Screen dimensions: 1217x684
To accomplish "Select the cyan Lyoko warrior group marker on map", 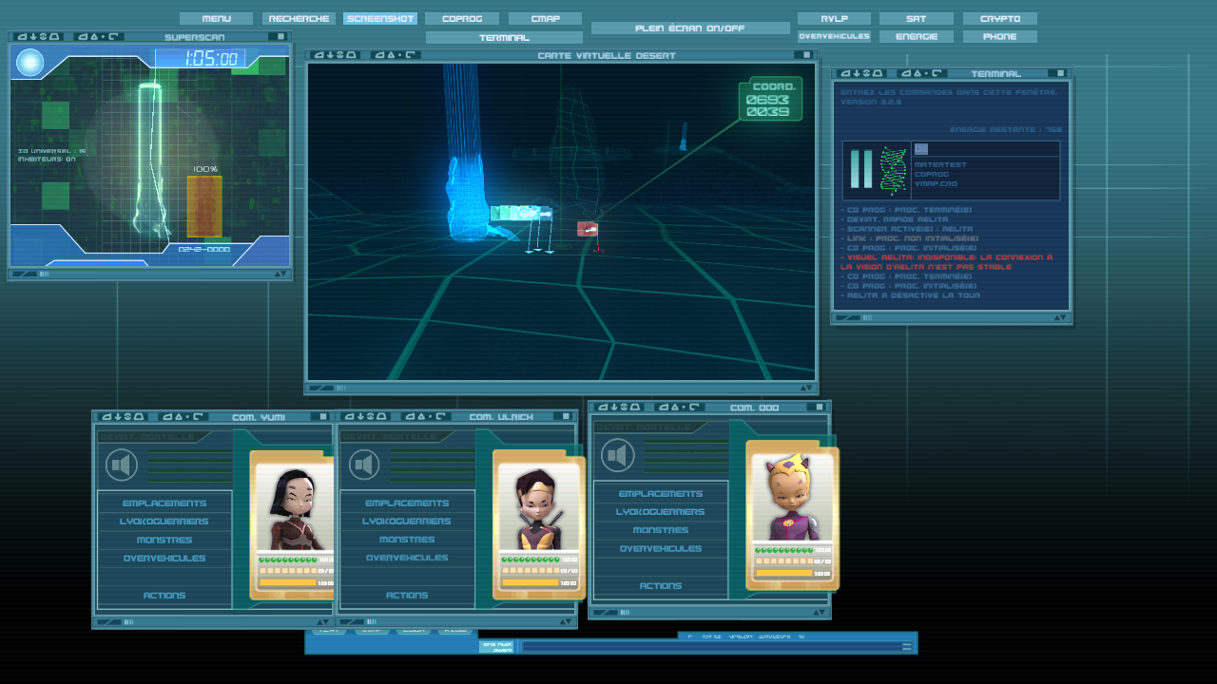I will [x=521, y=215].
